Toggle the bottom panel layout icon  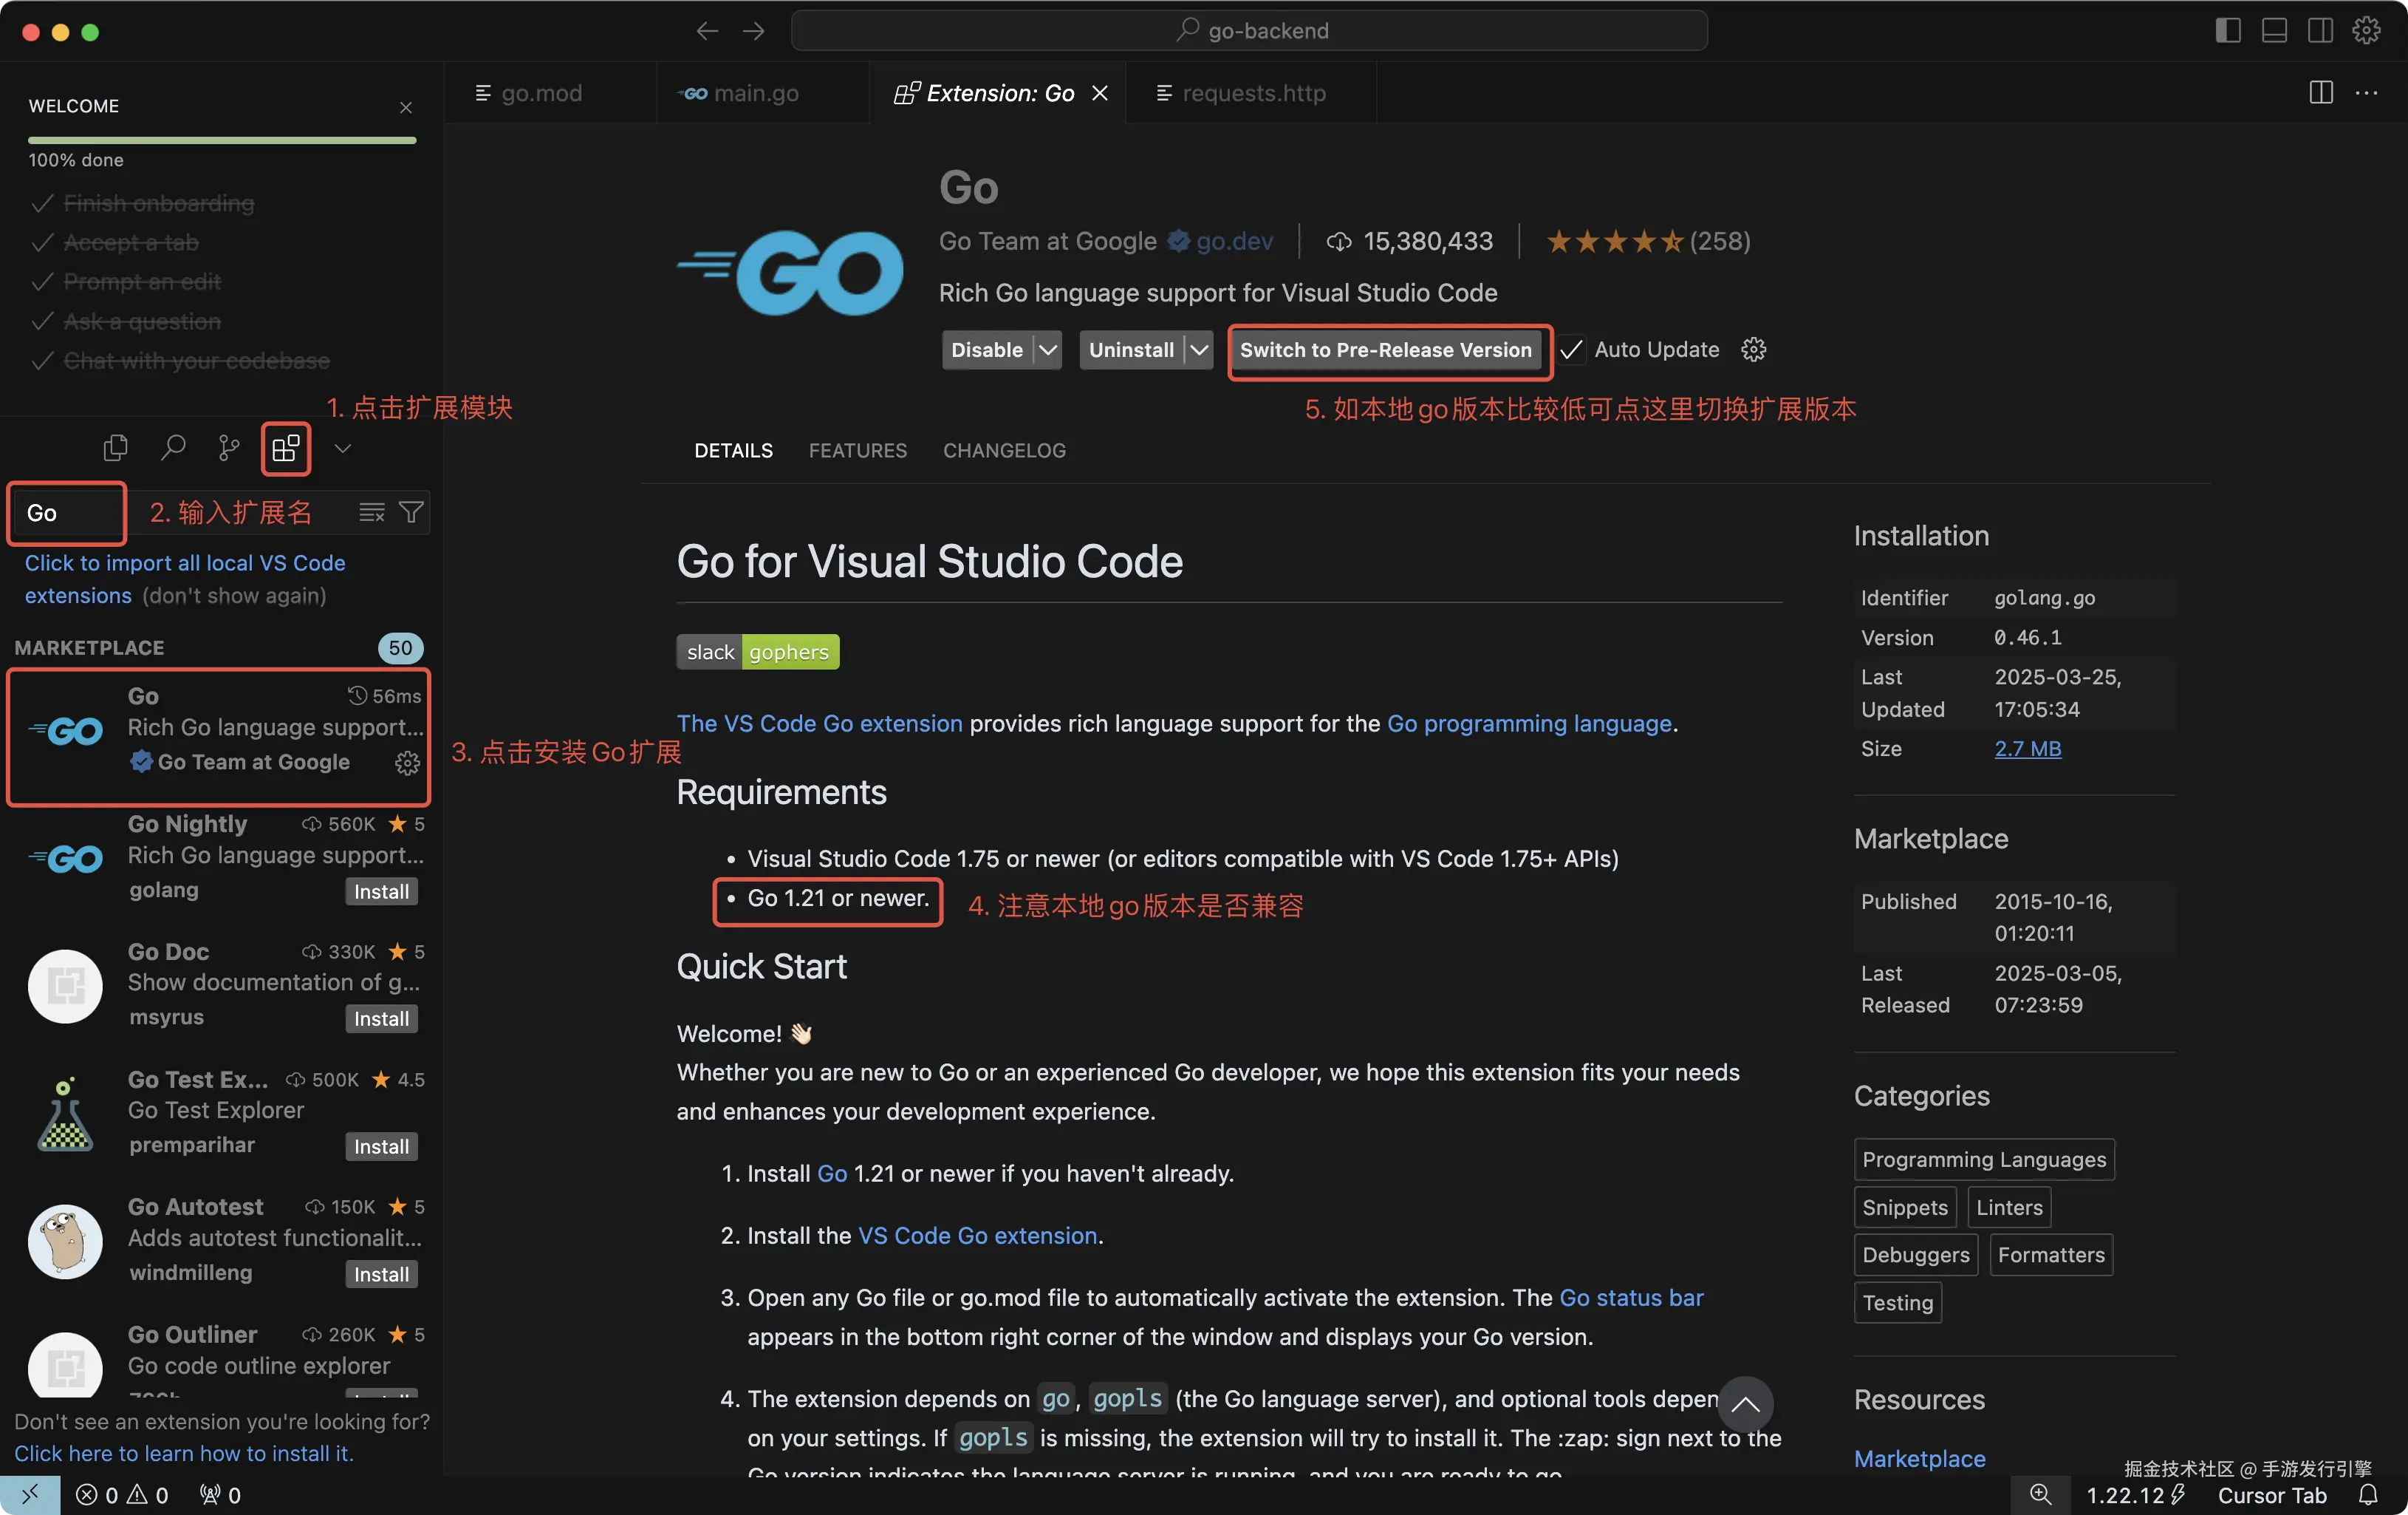pos(2274,31)
